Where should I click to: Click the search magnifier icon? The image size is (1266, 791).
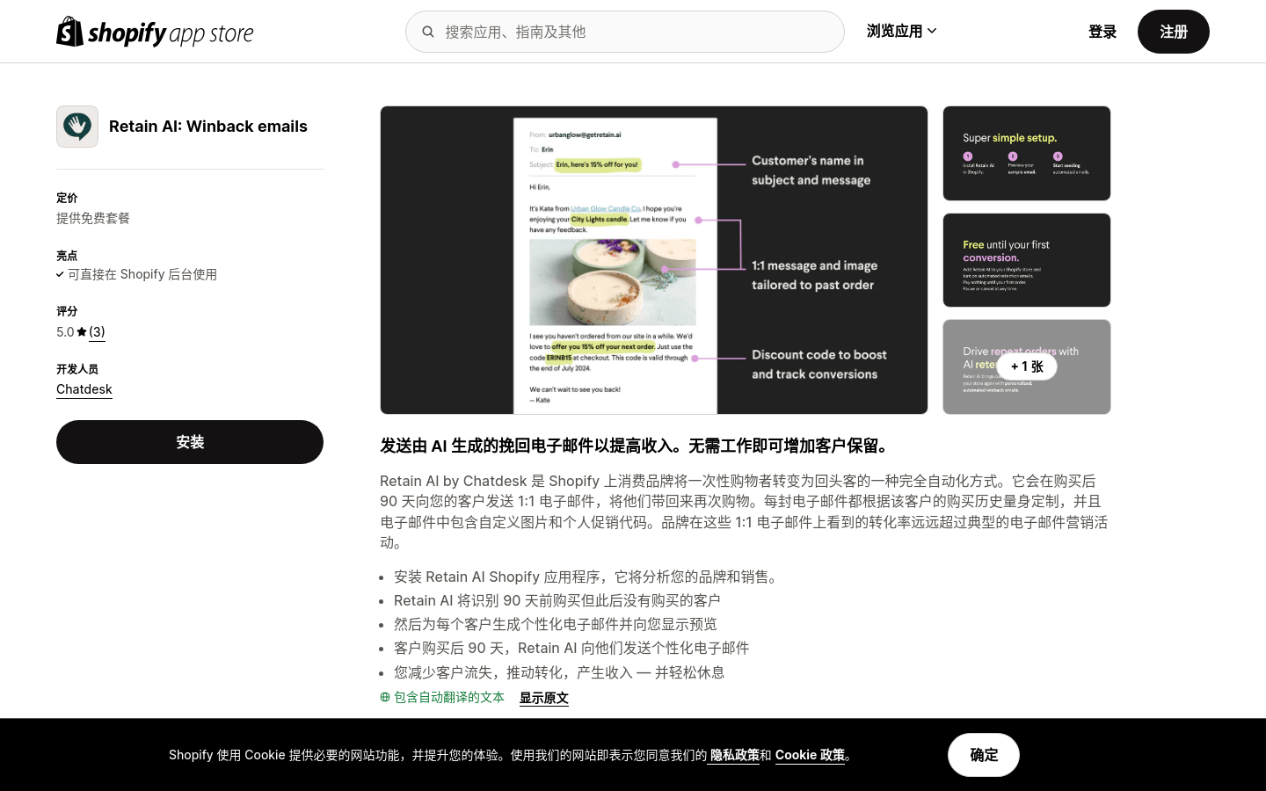[428, 32]
